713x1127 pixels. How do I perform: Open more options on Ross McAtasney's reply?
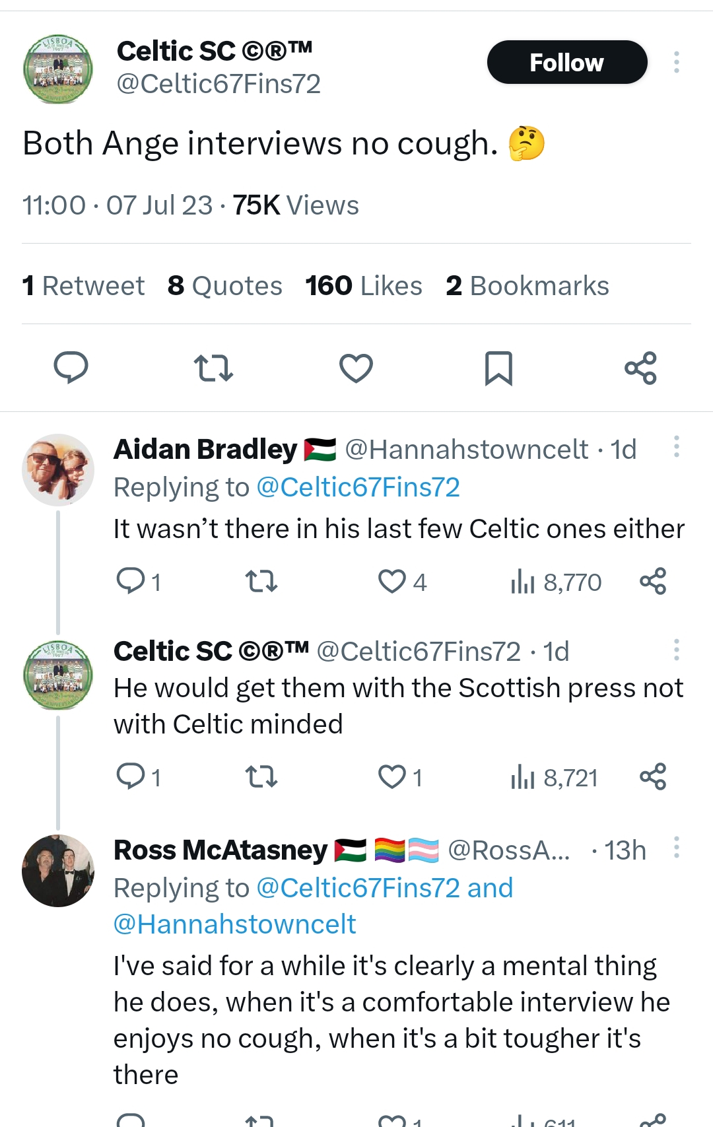(677, 847)
